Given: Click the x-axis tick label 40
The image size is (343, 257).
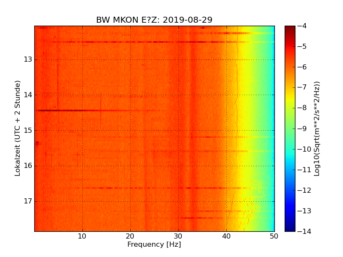Looking at the screenshot, I should click(x=226, y=236).
